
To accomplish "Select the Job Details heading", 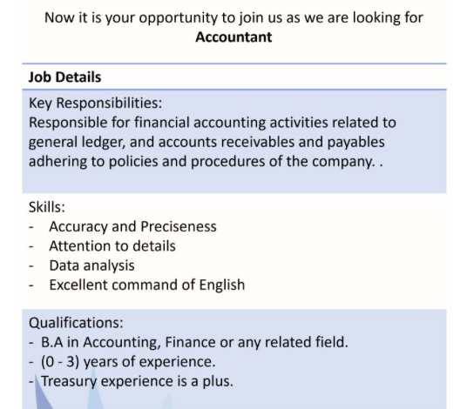I will 64,77.
